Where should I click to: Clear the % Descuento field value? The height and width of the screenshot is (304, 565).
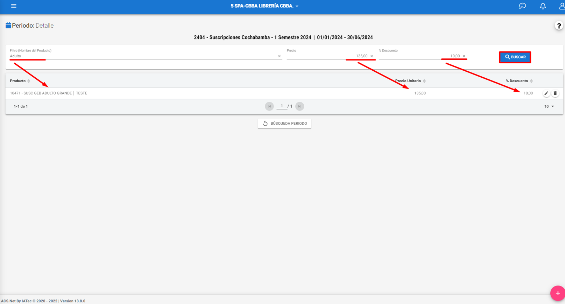click(464, 56)
